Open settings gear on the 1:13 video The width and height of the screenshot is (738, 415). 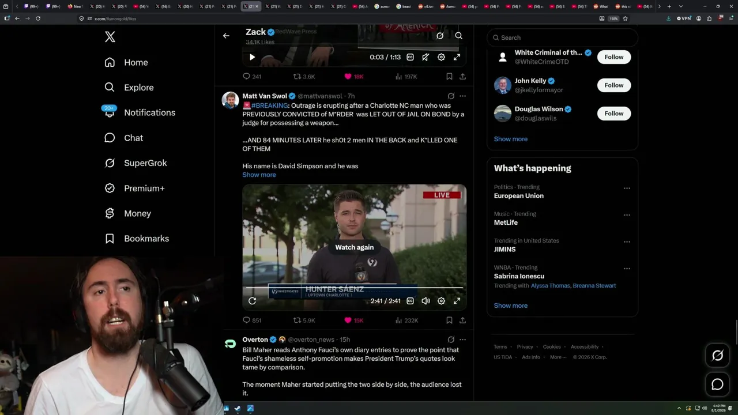click(x=441, y=57)
